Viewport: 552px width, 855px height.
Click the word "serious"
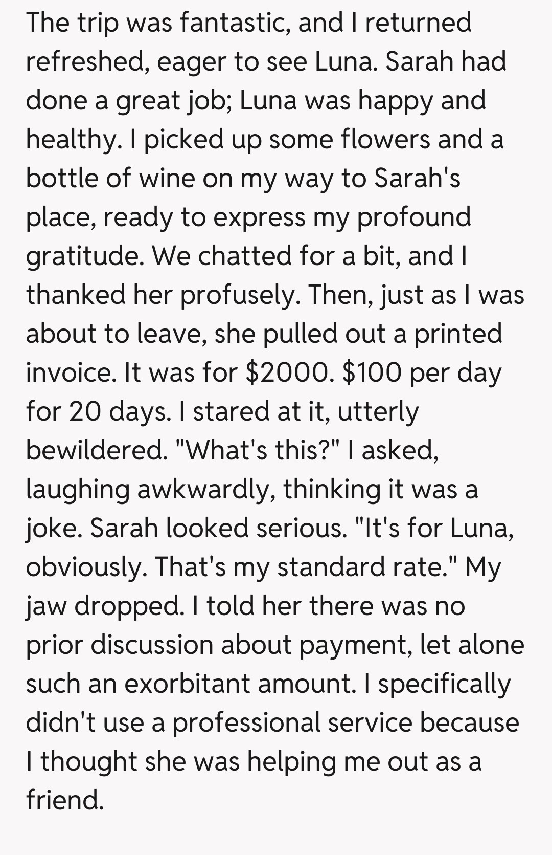coord(301,528)
